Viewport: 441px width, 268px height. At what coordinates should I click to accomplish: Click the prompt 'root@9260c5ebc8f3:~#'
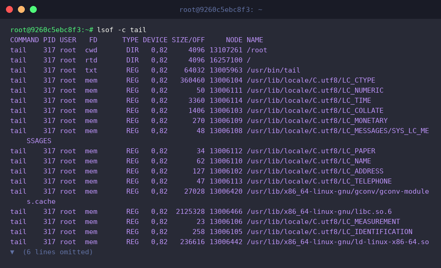coord(52,30)
